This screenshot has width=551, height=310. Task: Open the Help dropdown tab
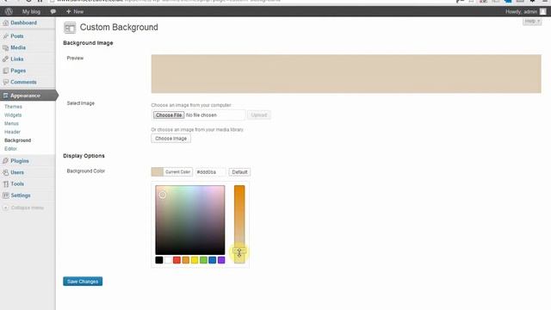click(532, 22)
